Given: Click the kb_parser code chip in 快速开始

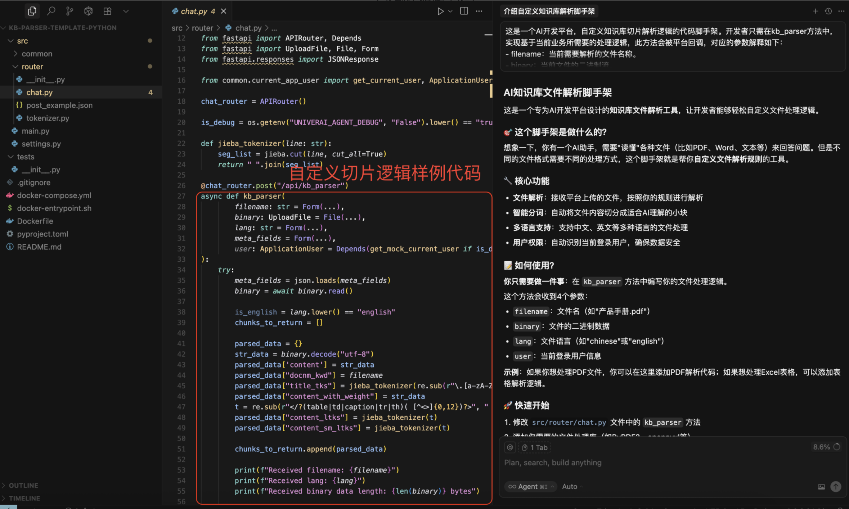Looking at the screenshot, I should tap(662, 423).
